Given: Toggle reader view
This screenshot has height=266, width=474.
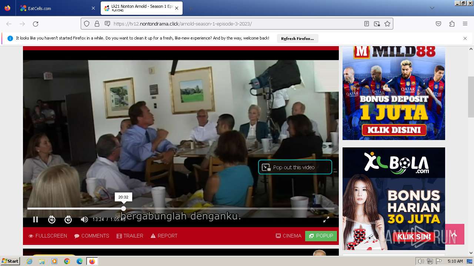Looking at the screenshot, I should (x=367, y=24).
